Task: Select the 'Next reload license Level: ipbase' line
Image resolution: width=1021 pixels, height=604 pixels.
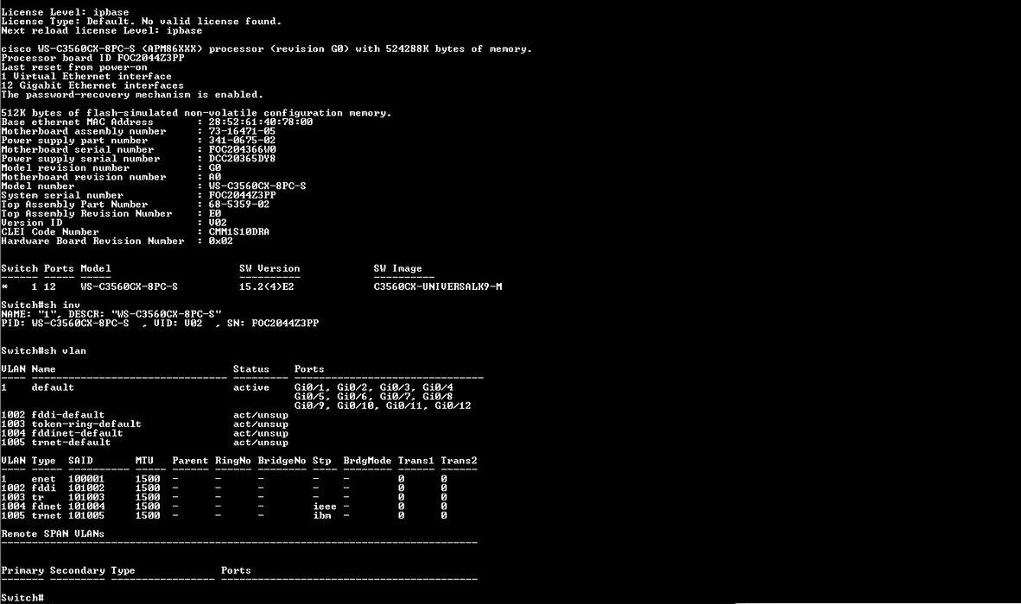Action: [x=102, y=30]
